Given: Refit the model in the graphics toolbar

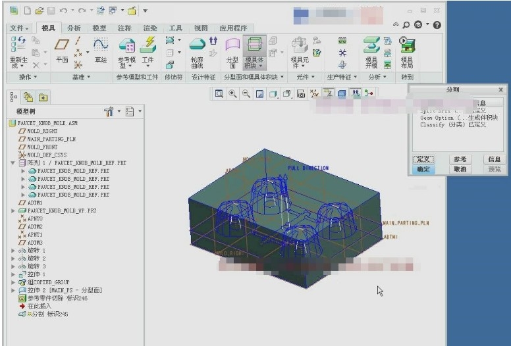Looking at the screenshot, I should point(219,94).
